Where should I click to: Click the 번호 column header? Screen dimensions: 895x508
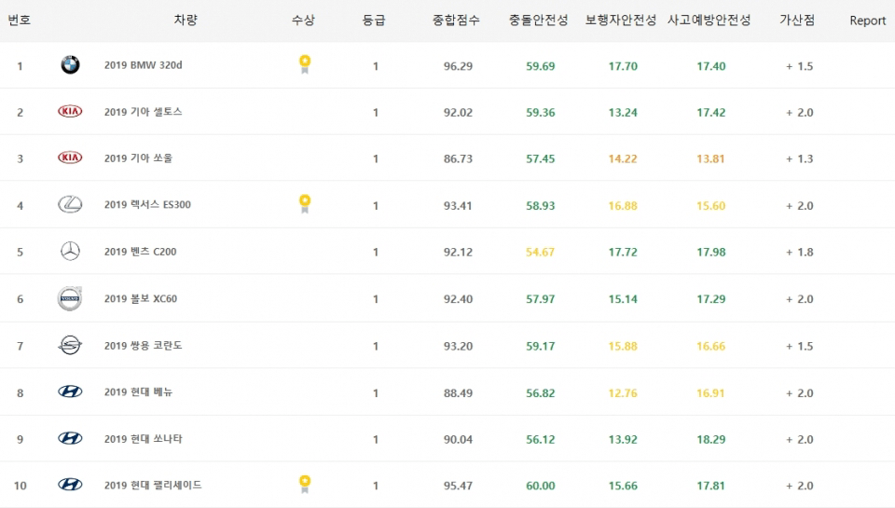[19, 21]
